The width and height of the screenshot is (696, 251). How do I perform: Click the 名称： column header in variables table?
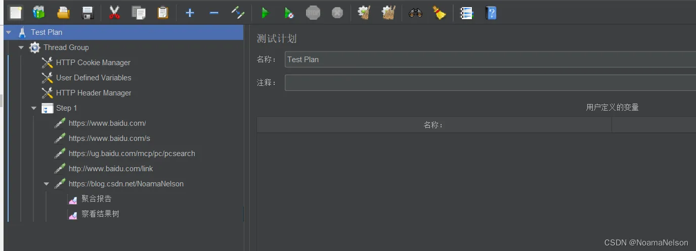[433, 125]
